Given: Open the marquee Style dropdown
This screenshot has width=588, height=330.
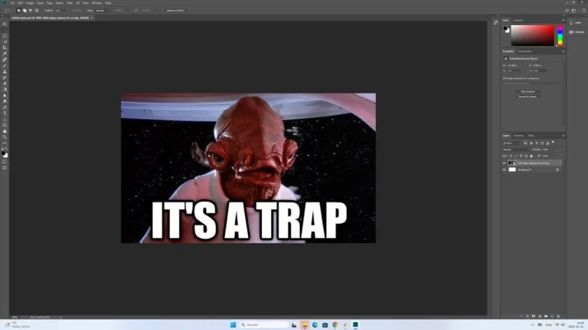Looking at the screenshot, I should [x=103, y=11].
